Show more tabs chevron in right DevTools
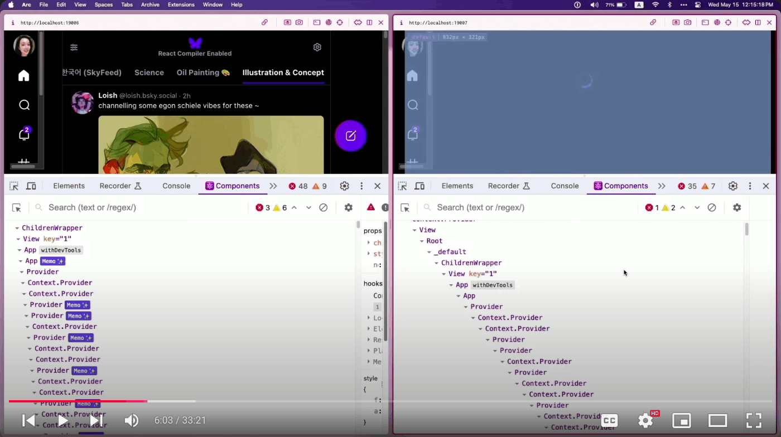Image resolution: width=781 pixels, height=437 pixels. tap(661, 186)
